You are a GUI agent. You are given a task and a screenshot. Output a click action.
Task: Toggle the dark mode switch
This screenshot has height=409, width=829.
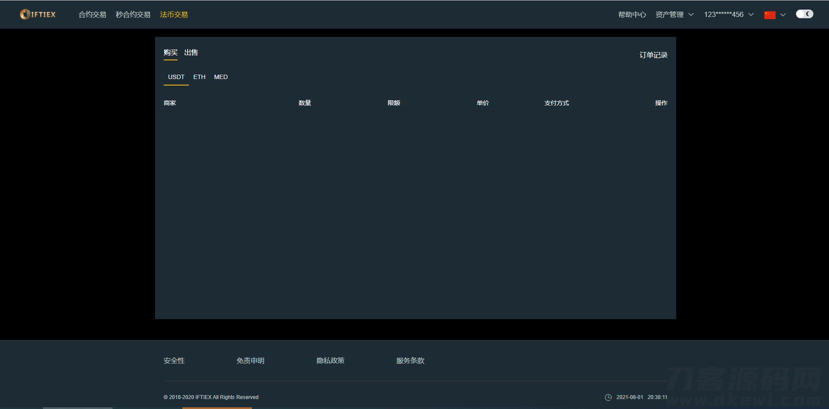[804, 14]
